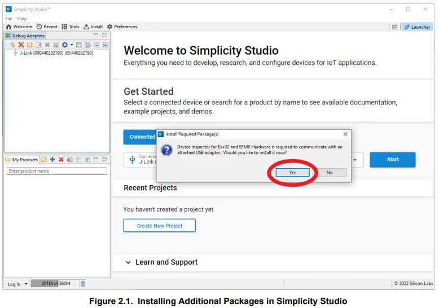Open the Help menu

(22, 19)
